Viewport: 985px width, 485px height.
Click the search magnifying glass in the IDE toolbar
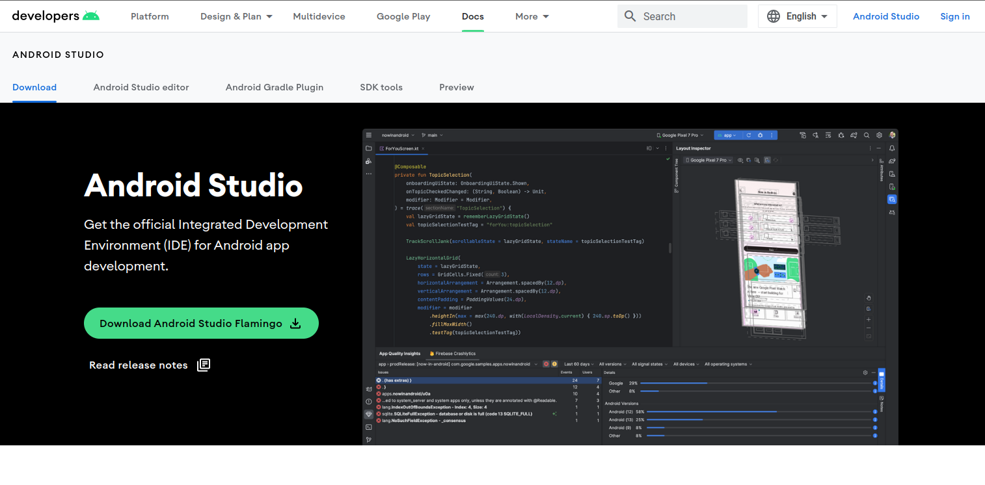[x=867, y=135]
